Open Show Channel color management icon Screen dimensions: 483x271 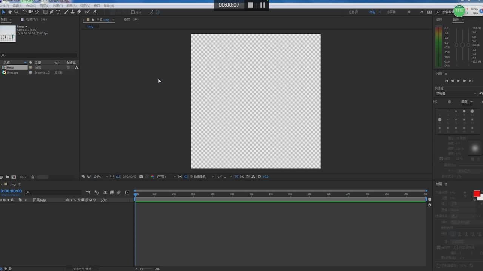pos(152,177)
